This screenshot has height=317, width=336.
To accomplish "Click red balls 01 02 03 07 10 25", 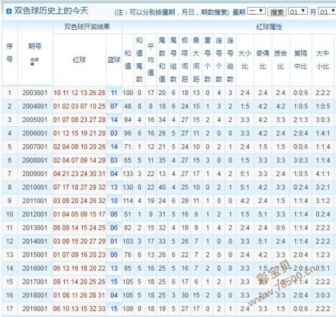I will [x=80, y=106].
